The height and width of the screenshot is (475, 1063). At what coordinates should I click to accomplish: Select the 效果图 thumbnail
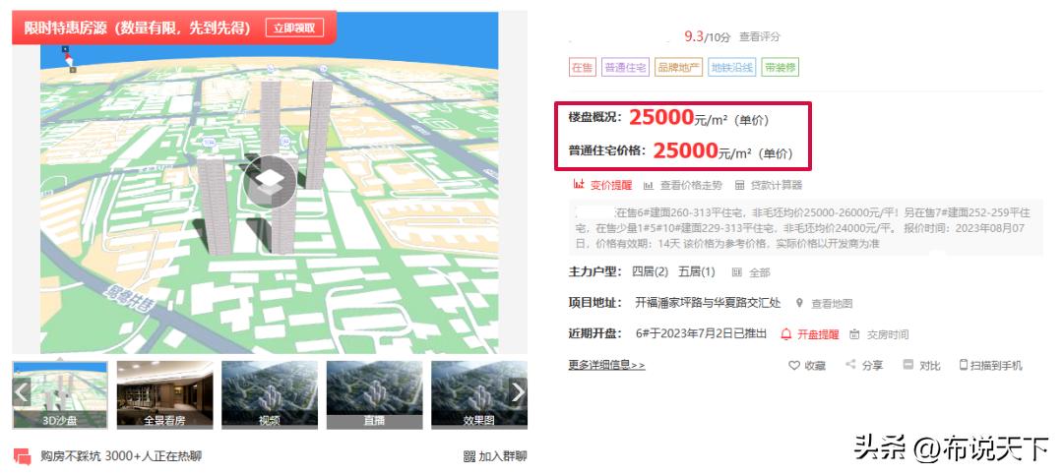click(x=478, y=395)
